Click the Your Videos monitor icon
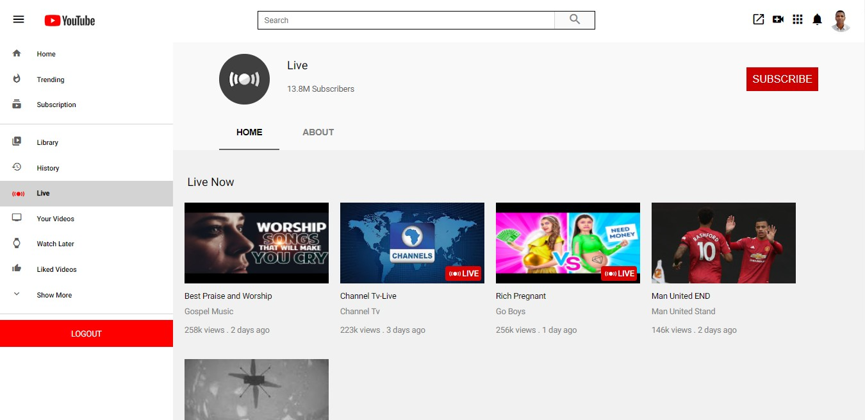This screenshot has height=420, width=865. 17,218
